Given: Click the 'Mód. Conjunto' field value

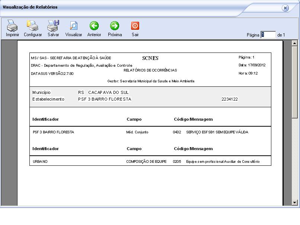Looking at the screenshot, I should point(137,132).
